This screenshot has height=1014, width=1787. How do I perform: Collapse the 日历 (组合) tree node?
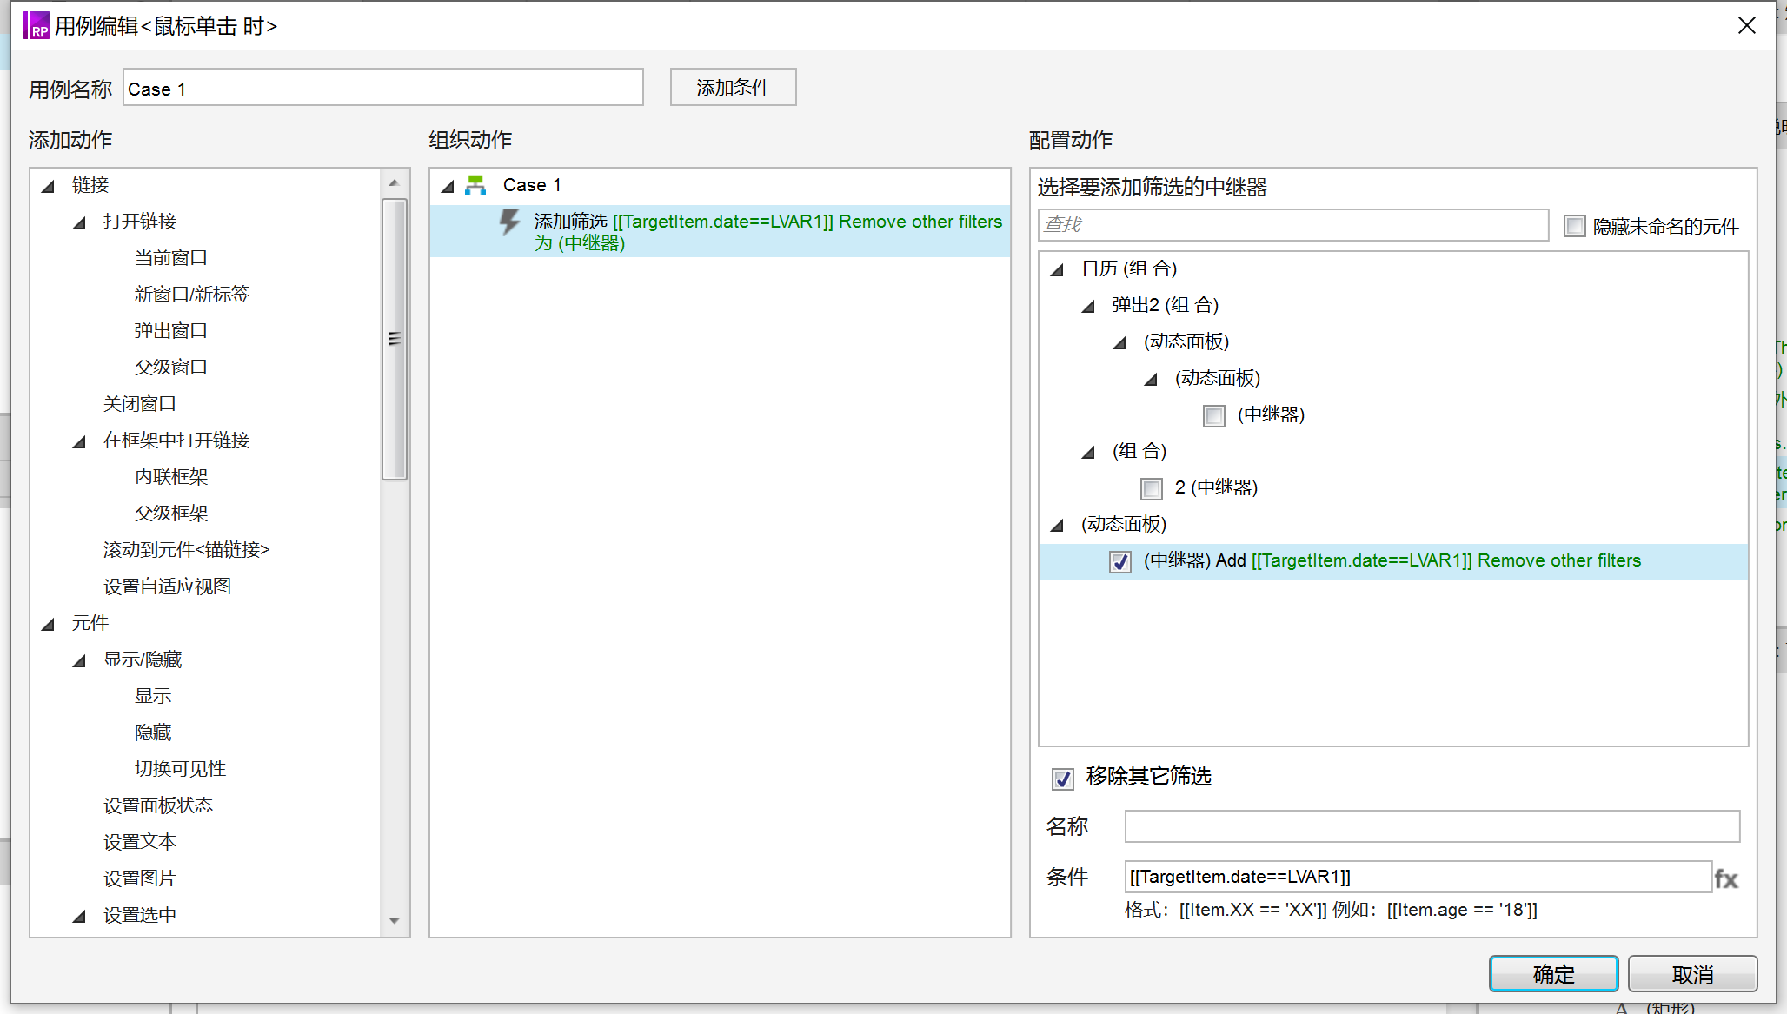(x=1058, y=269)
